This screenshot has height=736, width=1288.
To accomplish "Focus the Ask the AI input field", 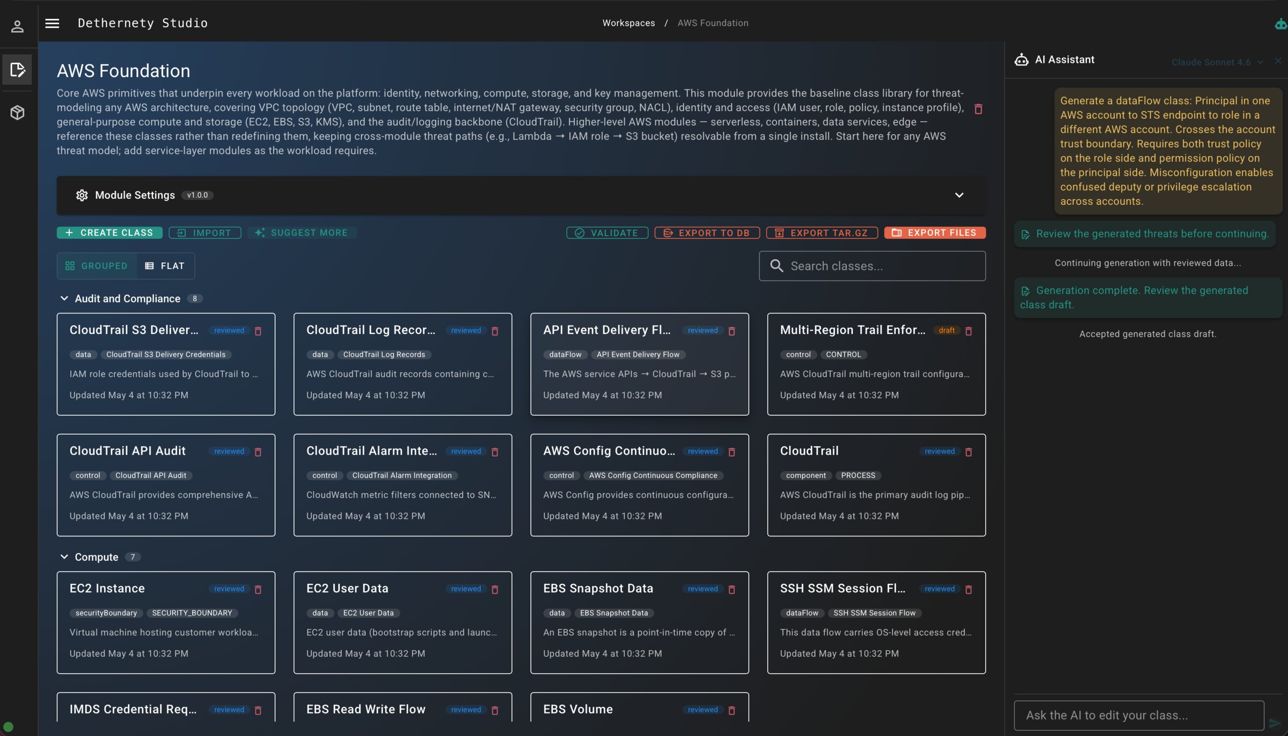I will (x=1139, y=715).
